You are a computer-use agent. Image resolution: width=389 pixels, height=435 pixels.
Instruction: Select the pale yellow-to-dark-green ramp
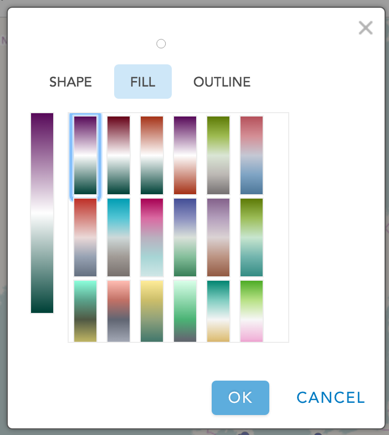pos(152,311)
